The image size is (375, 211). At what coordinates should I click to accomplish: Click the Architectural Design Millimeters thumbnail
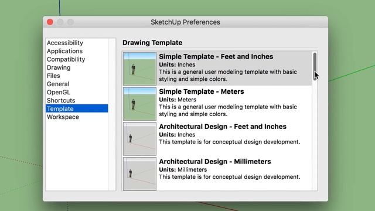139,173
